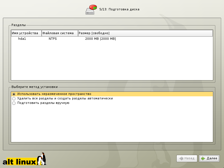The width and height of the screenshot is (224, 168).
Task: Click the grey back arrow icon on Назад
Action: click(x=181, y=158)
